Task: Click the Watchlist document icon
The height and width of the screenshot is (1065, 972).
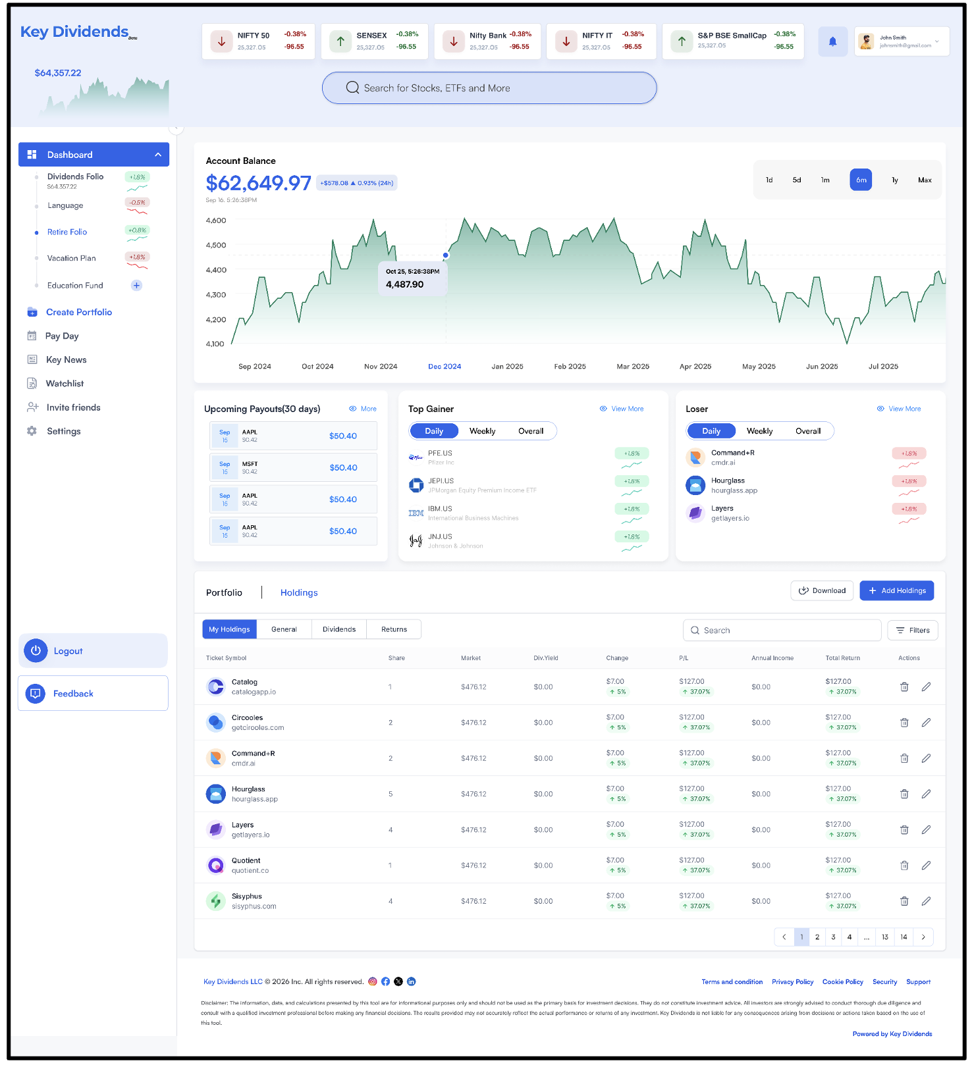Action: point(32,383)
